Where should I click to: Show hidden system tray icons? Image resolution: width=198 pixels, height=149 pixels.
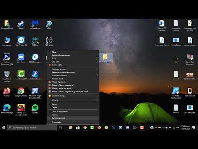[x=156, y=127]
